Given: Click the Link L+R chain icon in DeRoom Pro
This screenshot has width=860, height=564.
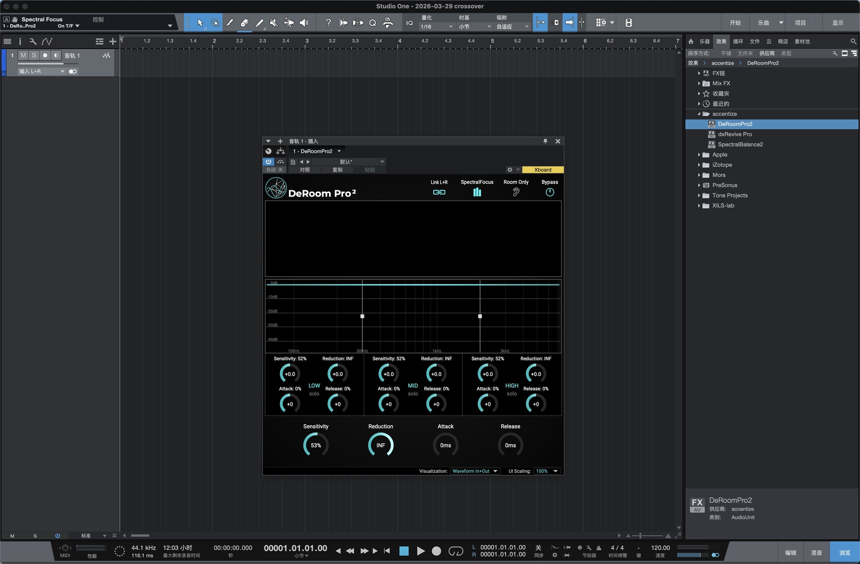Looking at the screenshot, I should coord(439,192).
